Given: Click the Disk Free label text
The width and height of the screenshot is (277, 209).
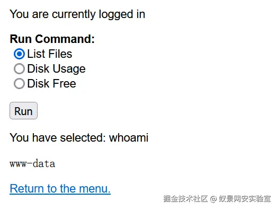Looking at the screenshot, I should [x=51, y=83].
